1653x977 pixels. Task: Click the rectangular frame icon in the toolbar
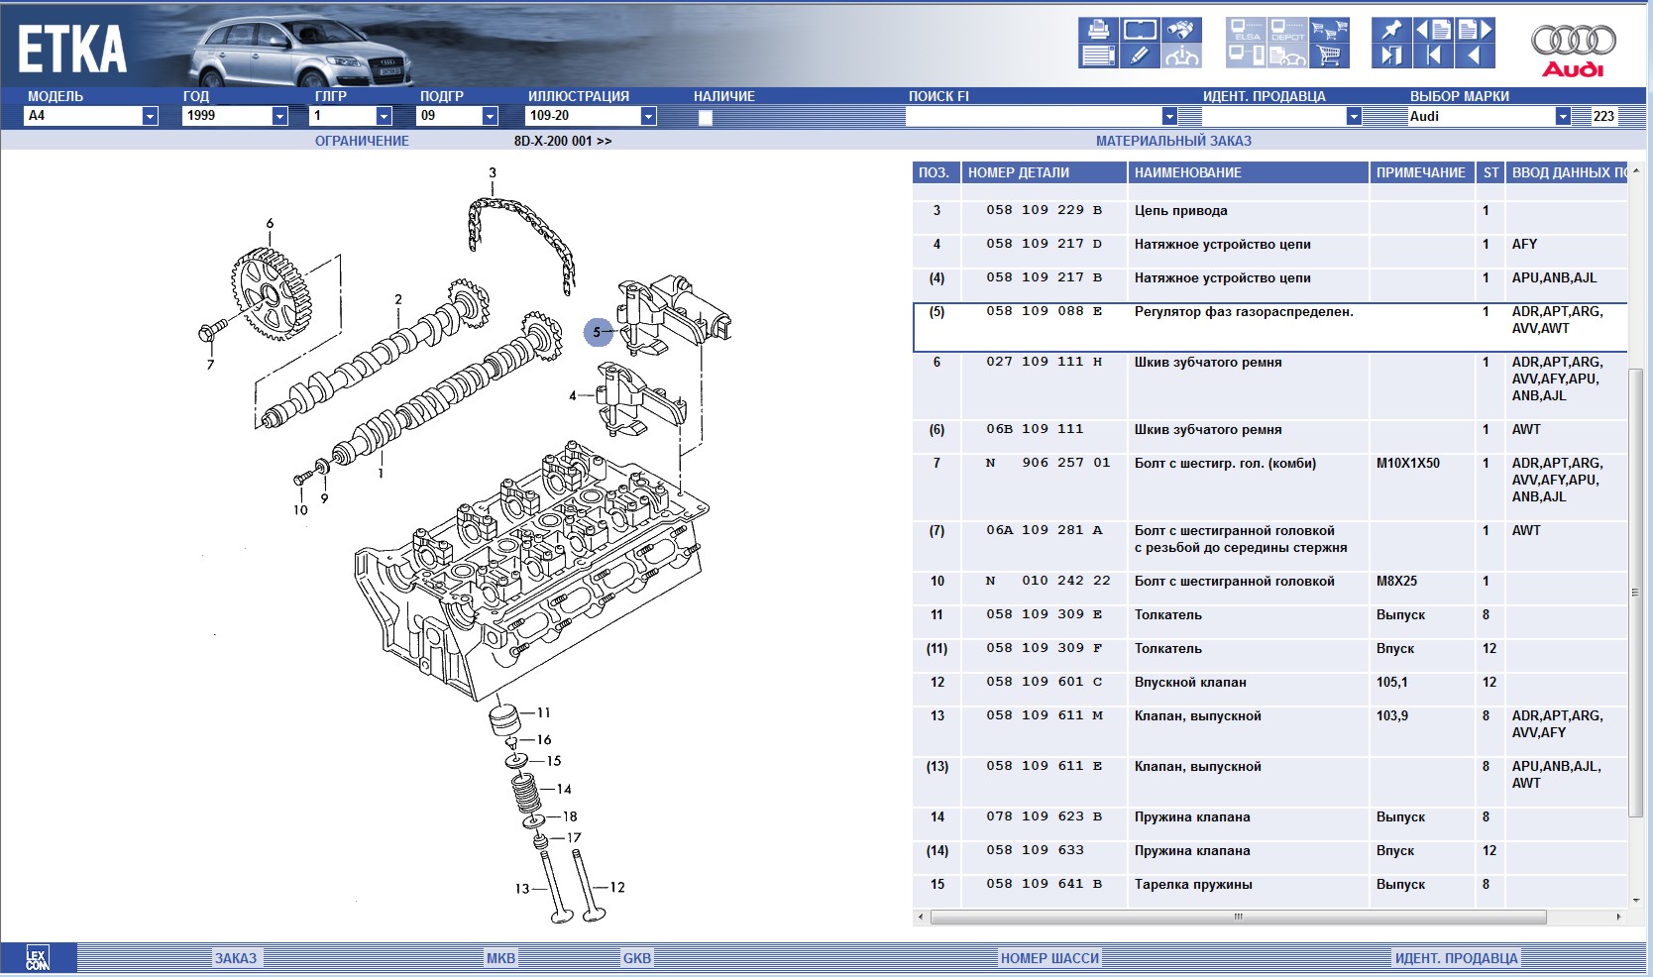point(1140,30)
